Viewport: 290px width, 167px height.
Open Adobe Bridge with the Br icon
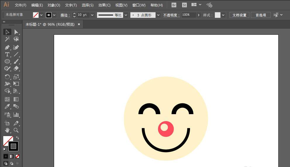tap(174, 5)
